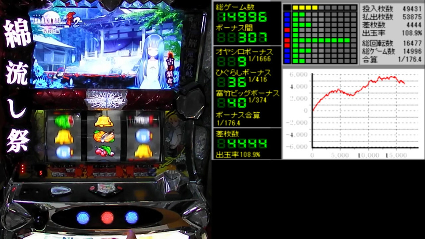This screenshot has width=425, height=239.
Task: Click the 15,000 label on graph's horizontal axis
Action: 397,155
